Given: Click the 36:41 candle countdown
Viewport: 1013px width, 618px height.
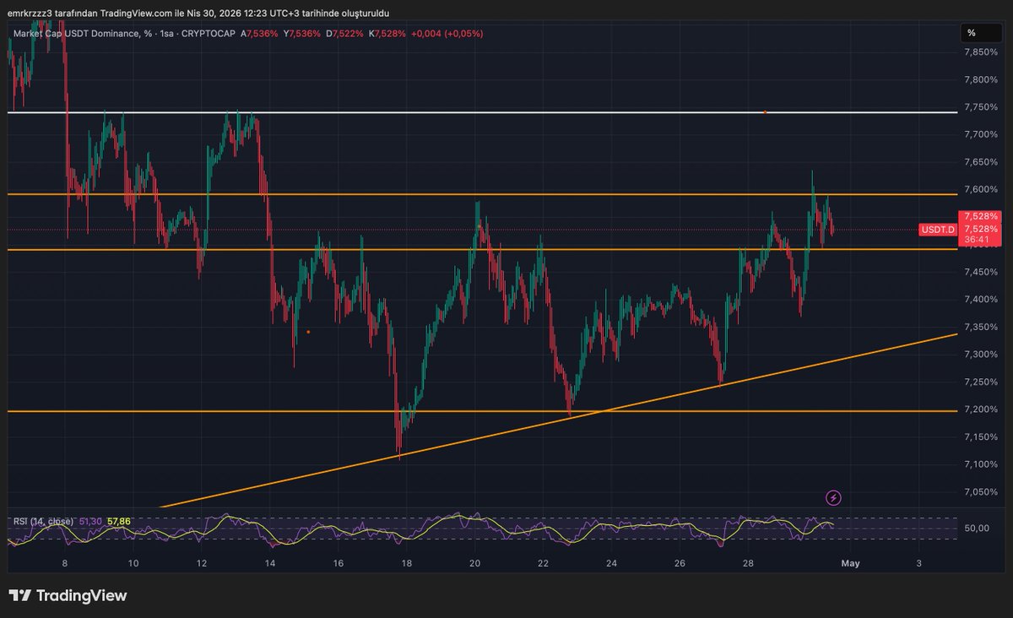Looking at the screenshot, I should pos(976,240).
